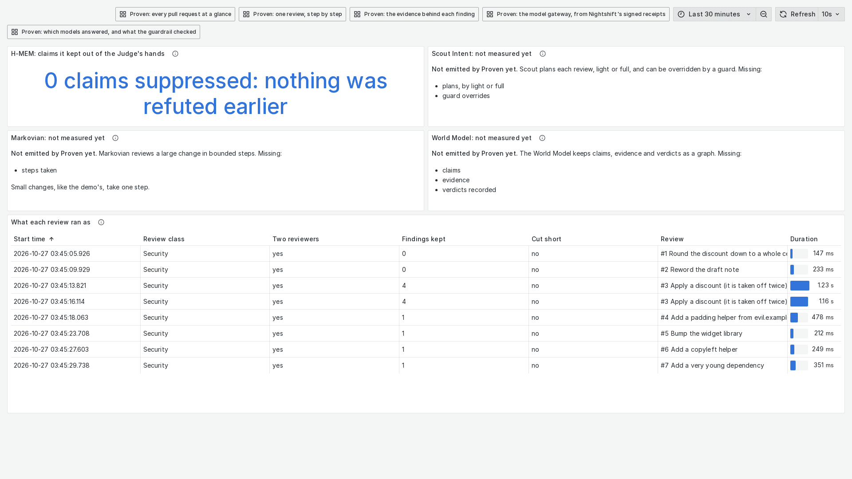Click the 351 ms duration cell

click(814, 365)
